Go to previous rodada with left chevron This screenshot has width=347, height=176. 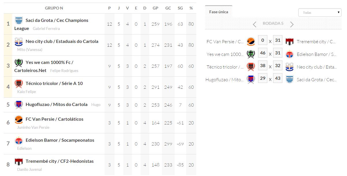(x=254, y=24)
